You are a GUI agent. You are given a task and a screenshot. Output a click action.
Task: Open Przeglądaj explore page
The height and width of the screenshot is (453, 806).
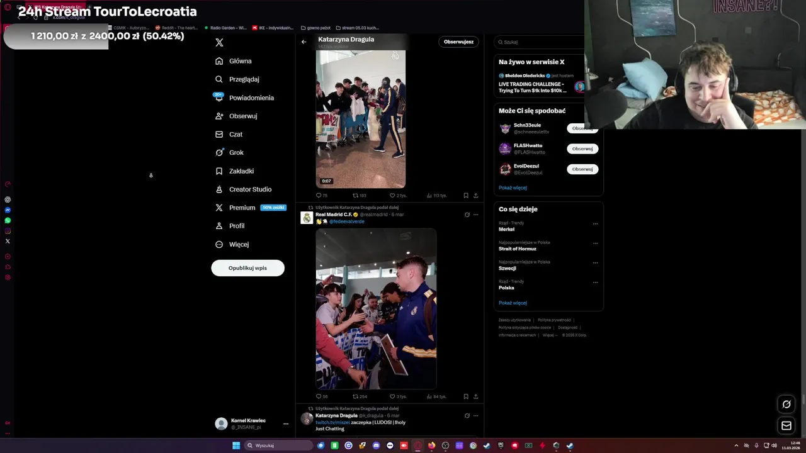pyautogui.click(x=237, y=79)
